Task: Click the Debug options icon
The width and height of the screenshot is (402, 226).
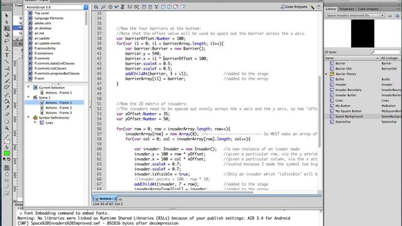Action: pos(137,7)
